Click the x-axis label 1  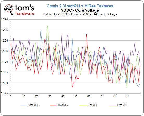coord(11,96)
